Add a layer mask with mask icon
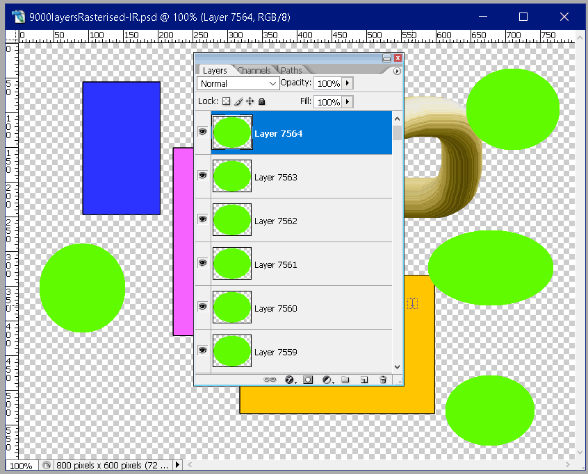 (308, 380)
